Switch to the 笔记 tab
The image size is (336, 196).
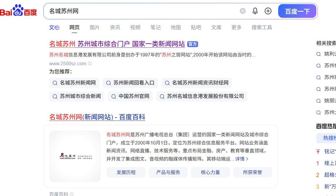point(155,27)
